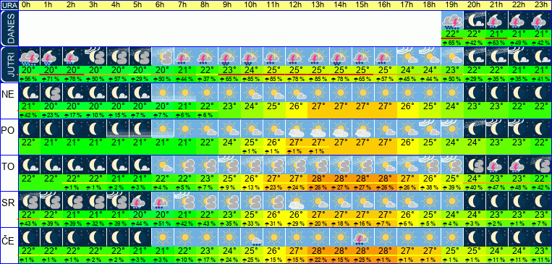The image size is (552, 264).
Task: Open the JUTRI day row label
Action: [x=9, y=65]
